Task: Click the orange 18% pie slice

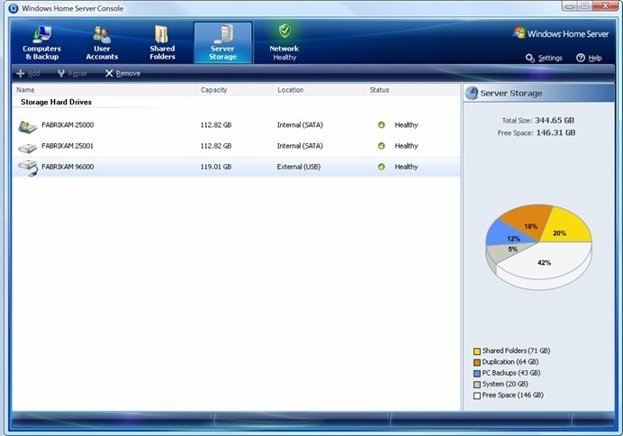Action: click(x=527, y=219)
